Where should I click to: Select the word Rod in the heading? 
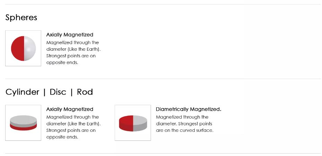(x=85, y=92)
